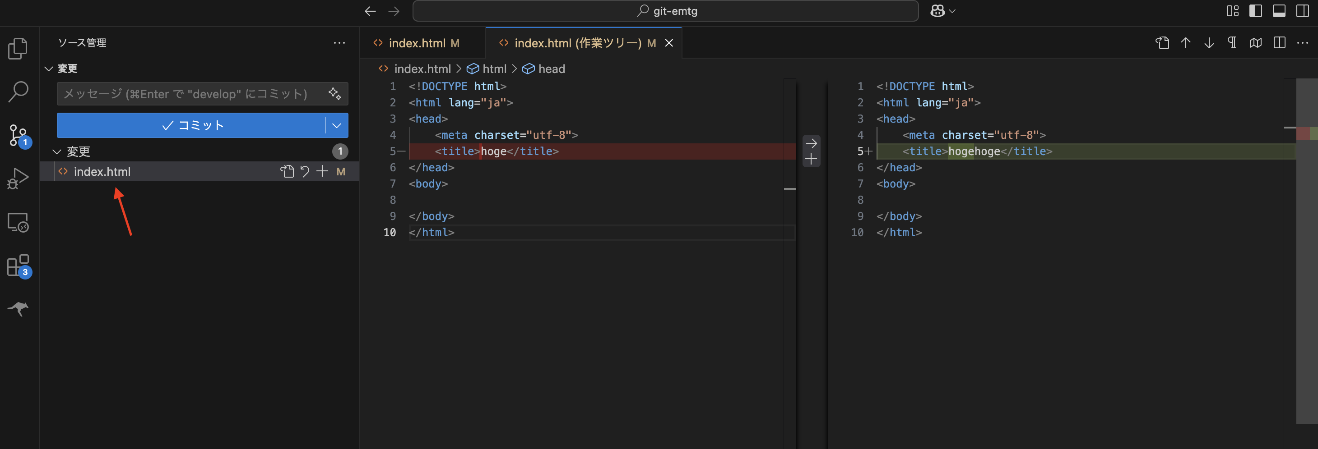This screenshot has height=449, width=1318.
Task: Click left diff editor scrollbar marker
Action: [x=790, y=189]
